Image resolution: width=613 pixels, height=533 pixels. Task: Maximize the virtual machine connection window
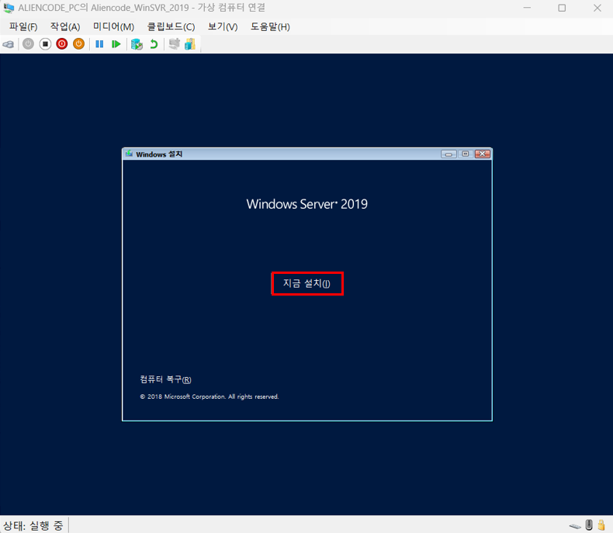coord(562,8)
